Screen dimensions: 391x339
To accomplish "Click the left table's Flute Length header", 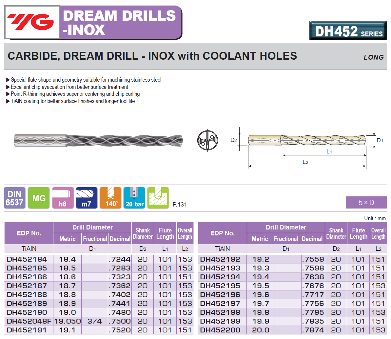I will [x=165, y=233].
